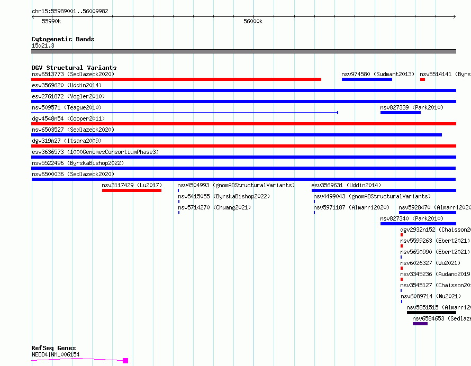Select the red nsv6513773 variant bar
Image resolution: width=471 pixels, height=366 pixels.
click(x=176, y=79)
